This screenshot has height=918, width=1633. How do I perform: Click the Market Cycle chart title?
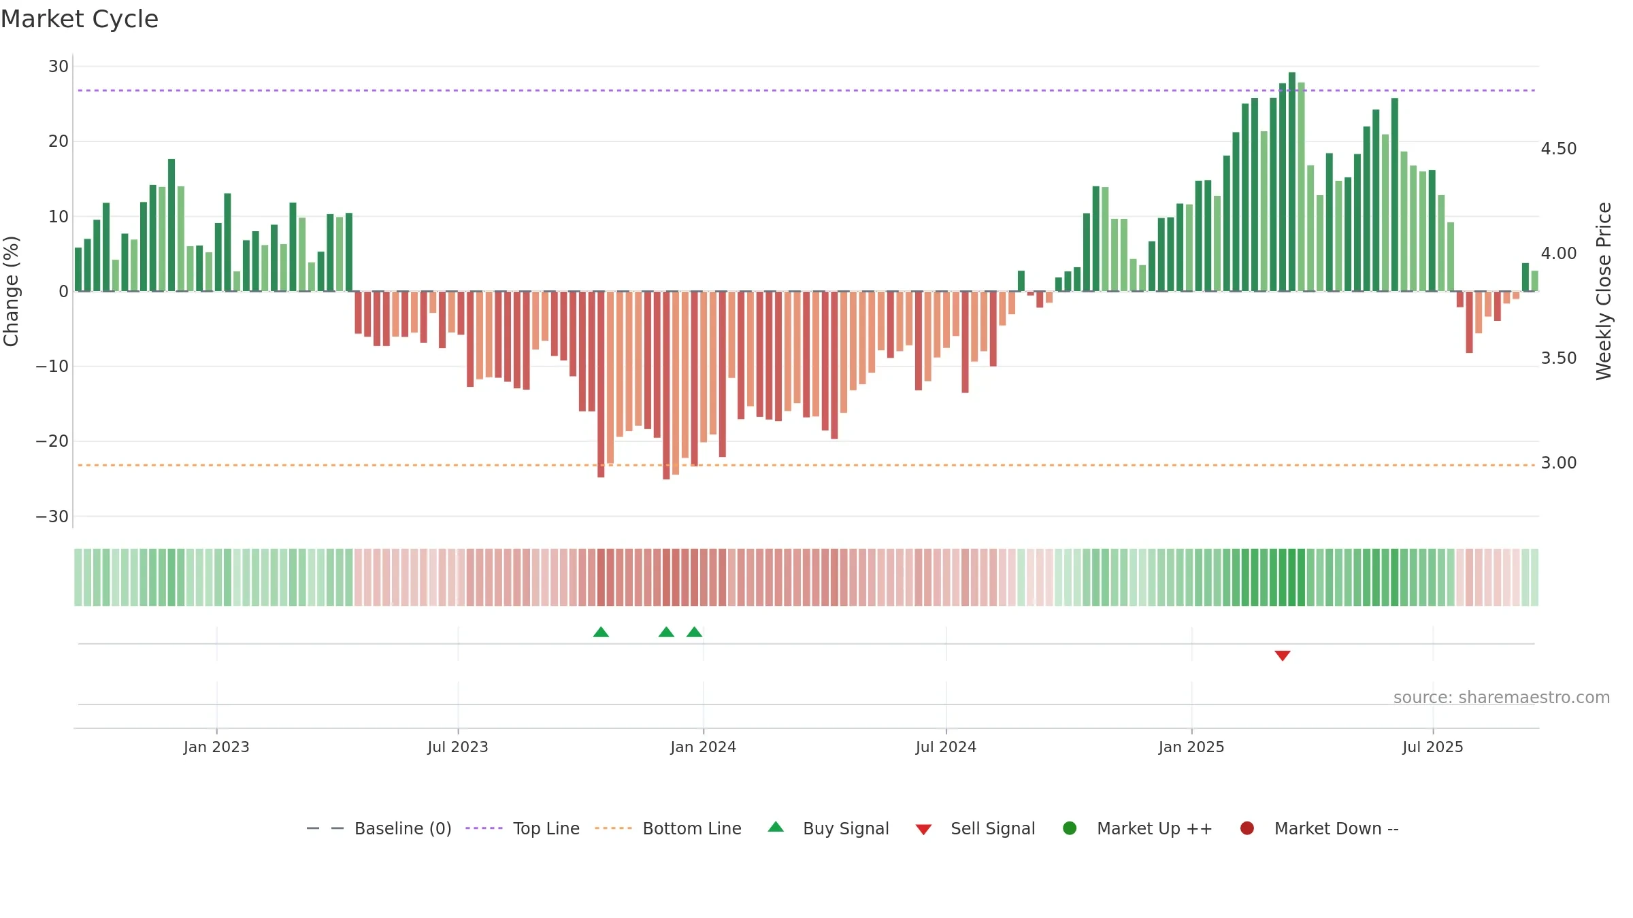click(80, 19)
